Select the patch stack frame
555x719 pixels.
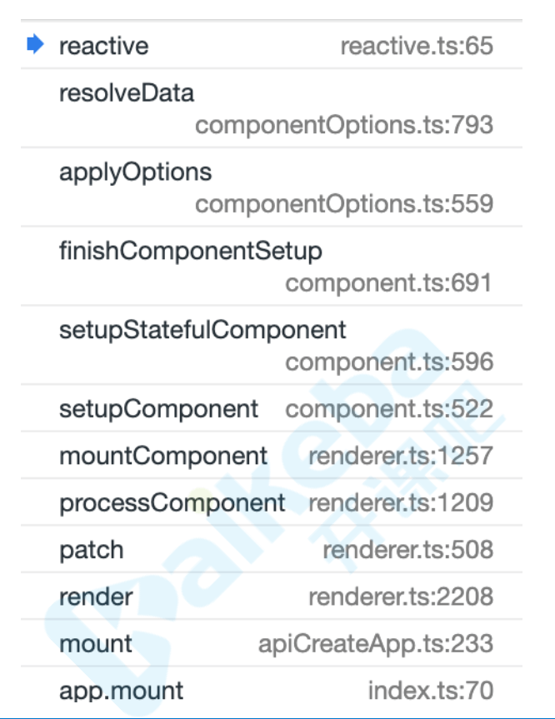click(272, 549)
